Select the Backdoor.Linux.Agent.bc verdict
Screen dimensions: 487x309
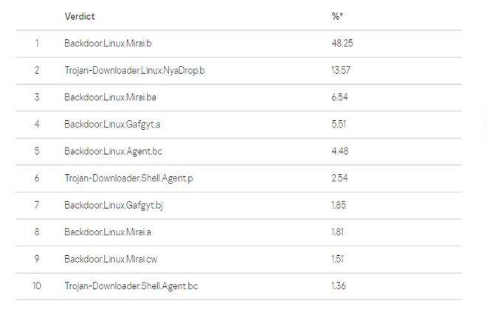[113, 151]
